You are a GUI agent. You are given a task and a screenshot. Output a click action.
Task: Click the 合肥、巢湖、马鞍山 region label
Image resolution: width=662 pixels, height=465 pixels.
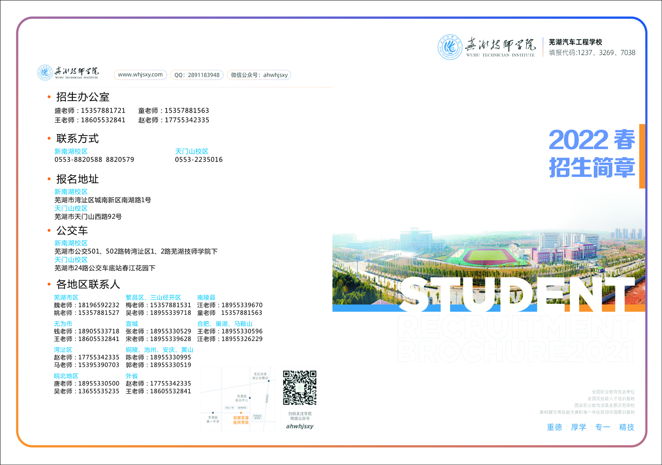point(225,324)
